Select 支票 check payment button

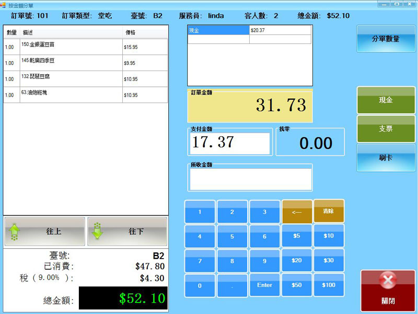point(386,129)
